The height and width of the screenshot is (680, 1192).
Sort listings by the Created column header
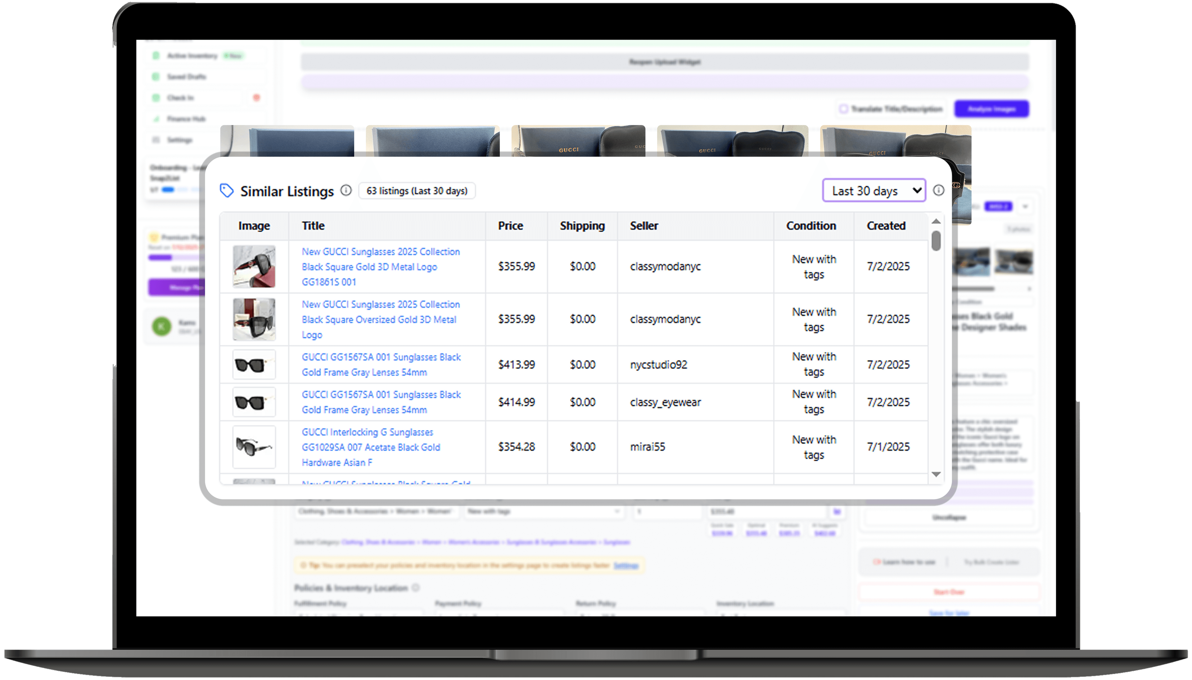[885, 225]
